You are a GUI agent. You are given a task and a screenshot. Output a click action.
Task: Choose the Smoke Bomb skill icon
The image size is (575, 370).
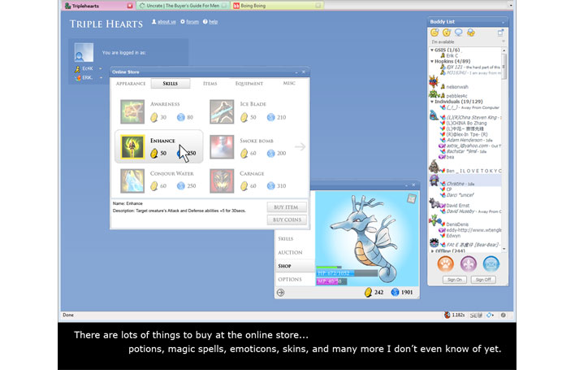222,146
